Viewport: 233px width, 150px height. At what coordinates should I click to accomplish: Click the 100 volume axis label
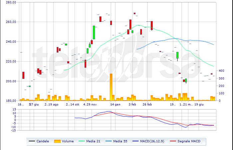(x=222, y=93)
